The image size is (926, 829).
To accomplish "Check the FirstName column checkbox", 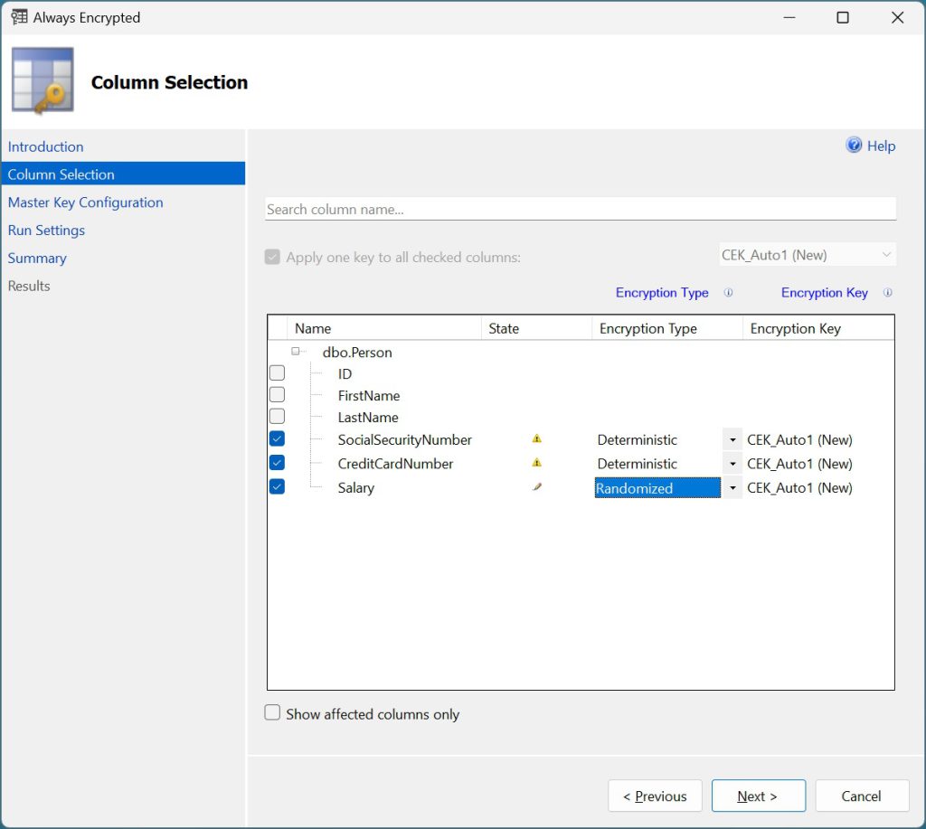I will coord(278,395).
